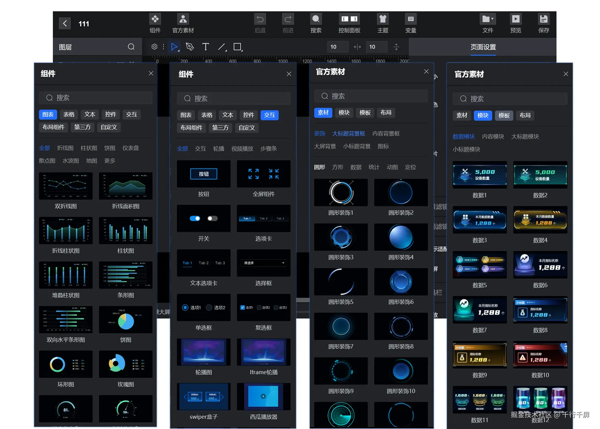Check the 选项1 checkbox in 复选框 preview
Image resolution: width=600 pixels, height=429 pixels.
pos(243,307)
